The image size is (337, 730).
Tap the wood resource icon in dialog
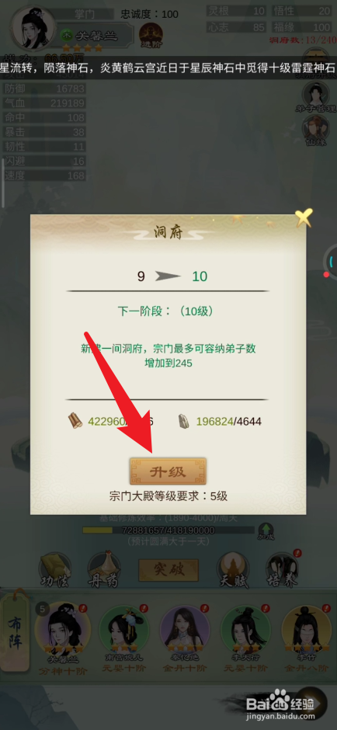pyautogui.click(x=75, y=422)
